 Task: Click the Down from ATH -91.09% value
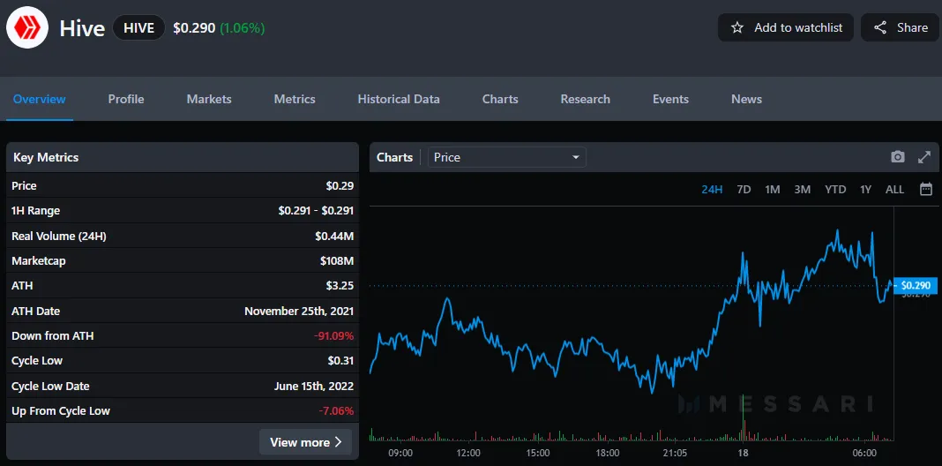pos(334,335)
